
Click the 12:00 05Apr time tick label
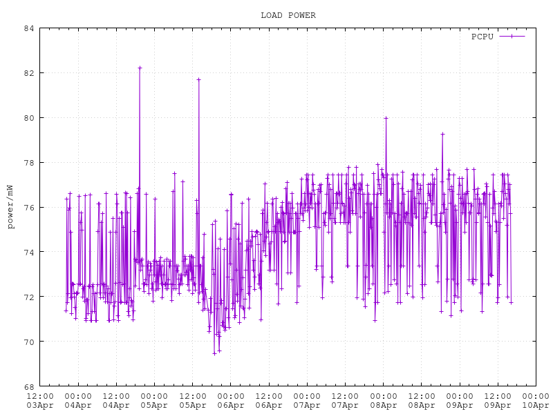click(192, 400)
